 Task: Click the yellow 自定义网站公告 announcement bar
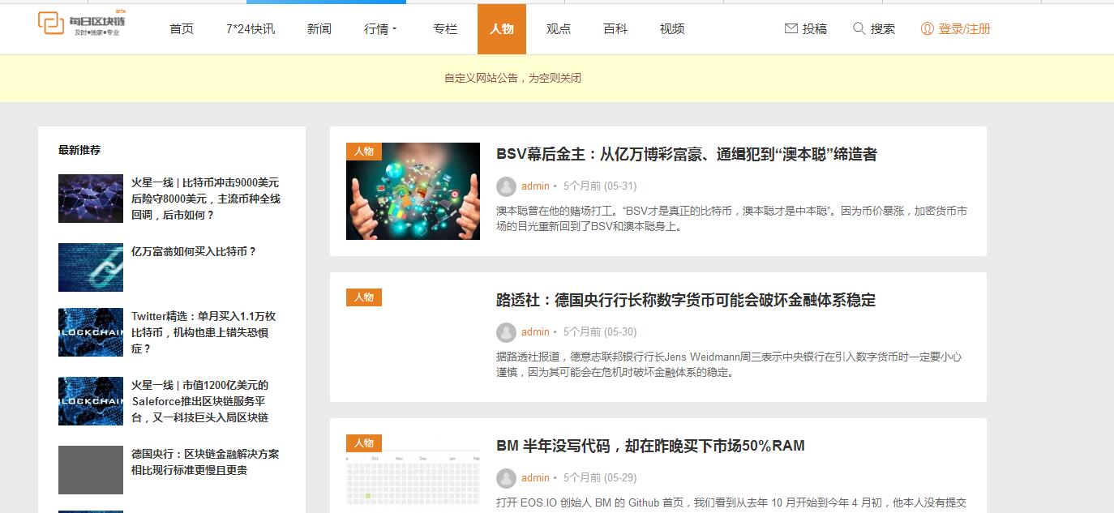pyautogui.click(x=512, y=79)
